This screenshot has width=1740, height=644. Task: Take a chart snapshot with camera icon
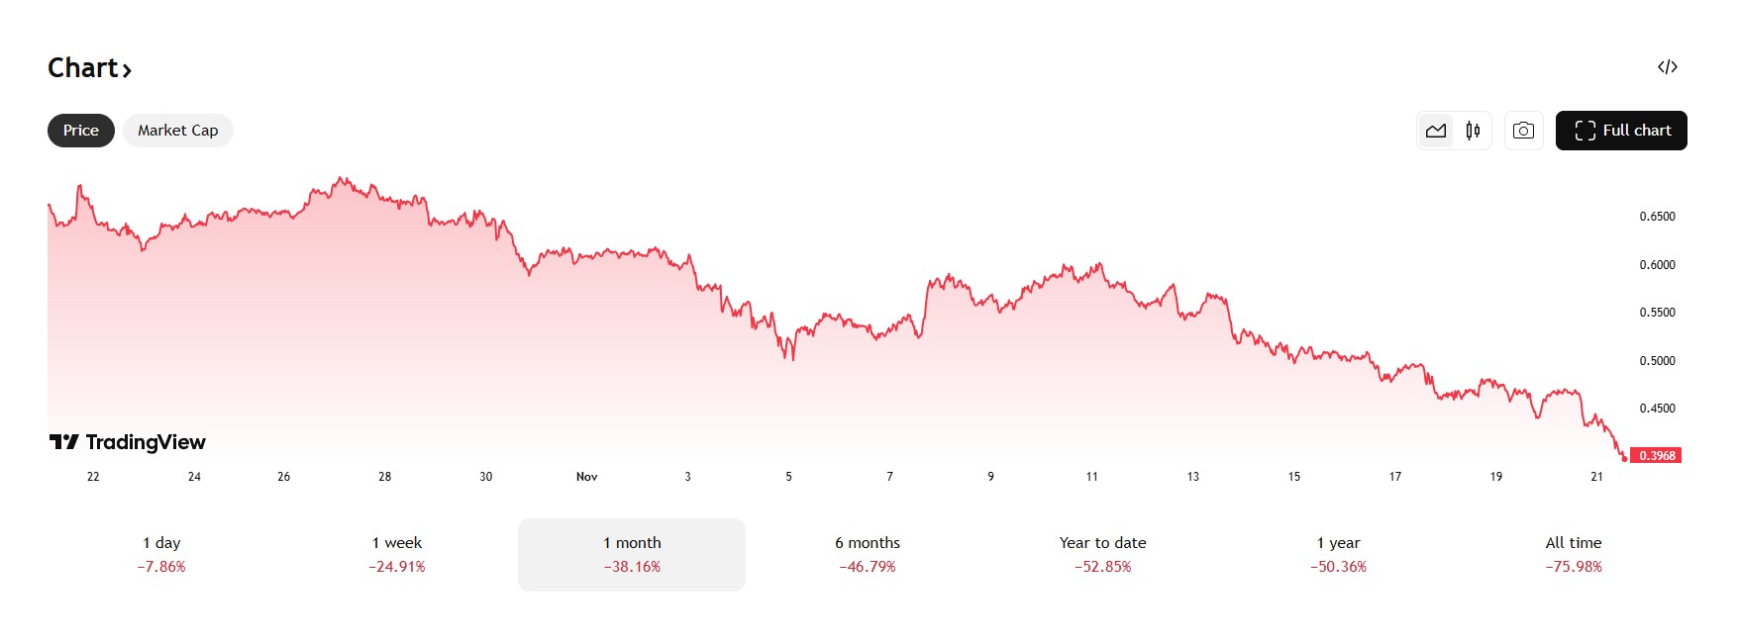[1524, 131]
